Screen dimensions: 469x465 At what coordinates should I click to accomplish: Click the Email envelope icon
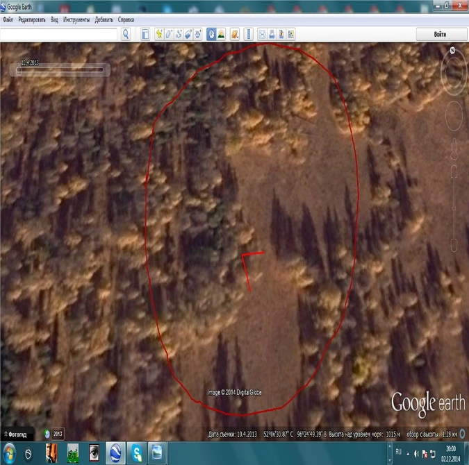pyautogui.click(x=263, y=34)
